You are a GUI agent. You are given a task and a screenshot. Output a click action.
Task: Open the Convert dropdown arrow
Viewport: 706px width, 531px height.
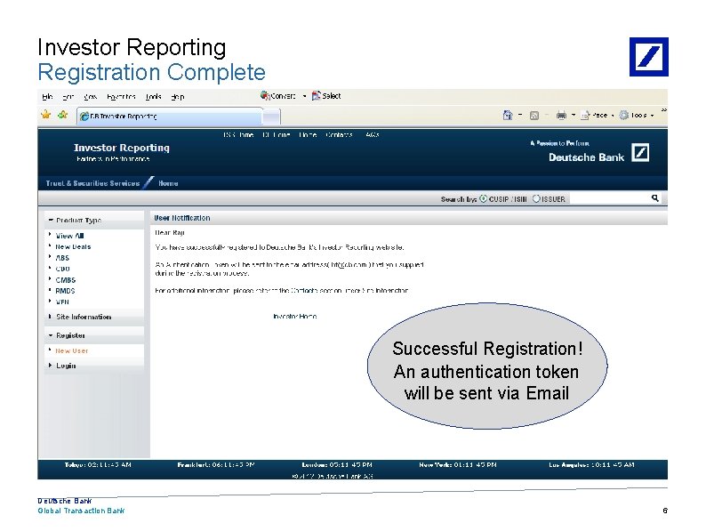pos(304,96)
